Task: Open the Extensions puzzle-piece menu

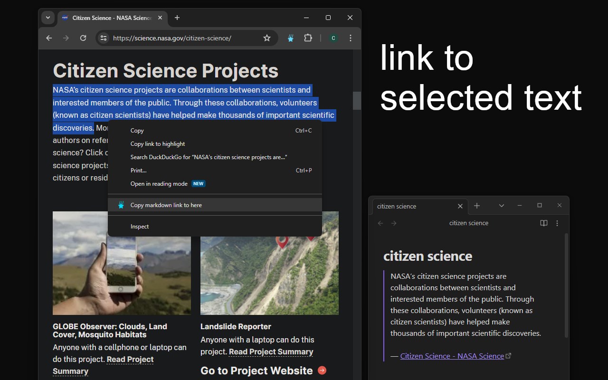Action: tap(308, 38)
